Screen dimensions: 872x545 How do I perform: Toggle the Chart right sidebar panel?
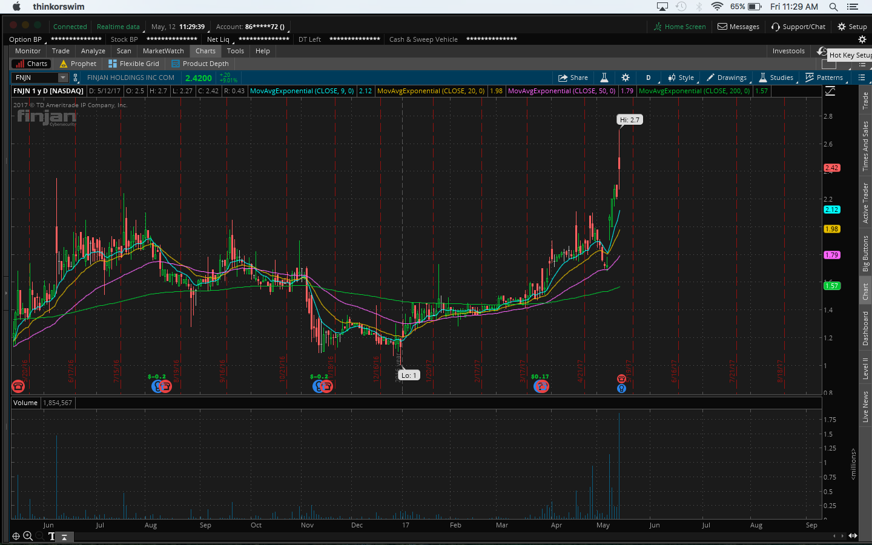[865, 291]
